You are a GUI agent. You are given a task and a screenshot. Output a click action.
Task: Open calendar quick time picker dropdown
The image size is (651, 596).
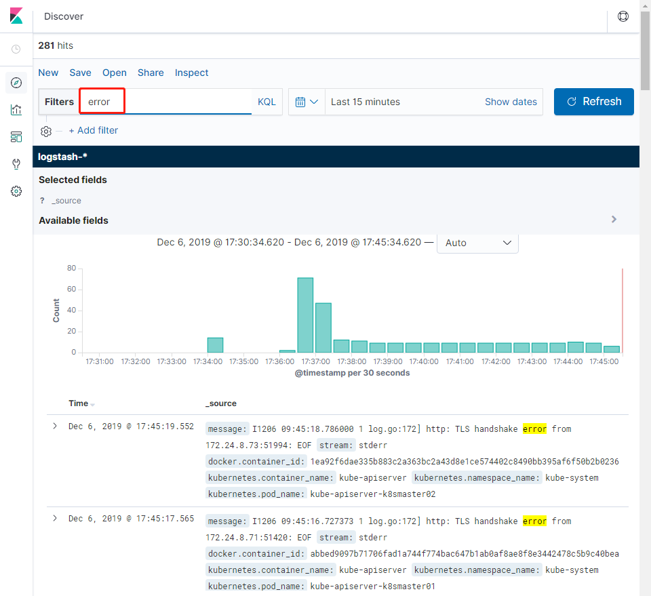click(x=307, y=102)
